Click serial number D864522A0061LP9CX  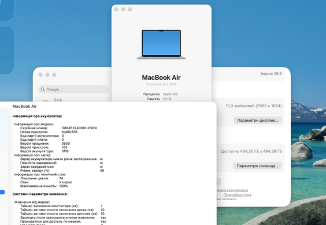(79, 128)
